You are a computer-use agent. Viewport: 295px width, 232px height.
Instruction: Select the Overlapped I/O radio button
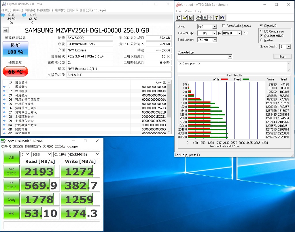pos(261,35)
